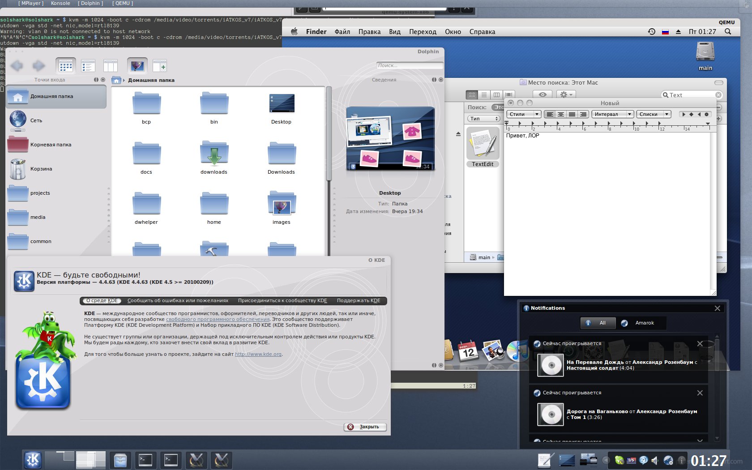This screenshot has height=470, width=752.
Task: Click the volume speaker icon in system tray
Action: pos(655,460)
